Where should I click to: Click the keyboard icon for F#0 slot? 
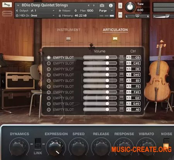tap(121, 92)
